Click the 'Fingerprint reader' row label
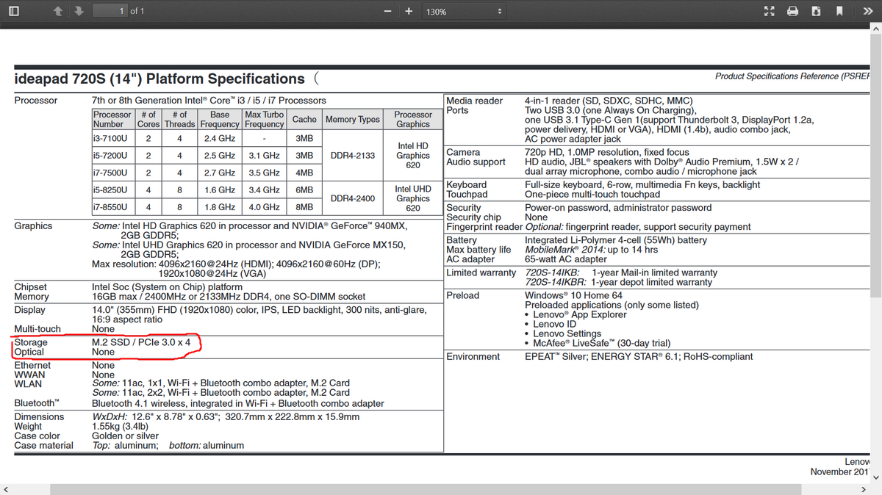 [x=484, y=227]
